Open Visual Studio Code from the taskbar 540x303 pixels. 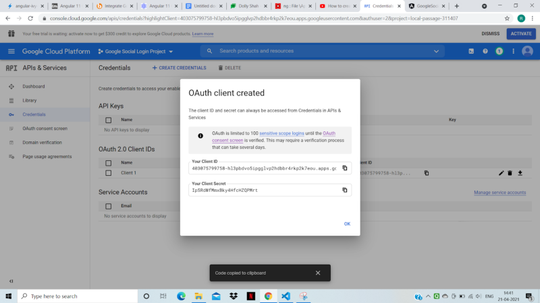coord(286,296)
